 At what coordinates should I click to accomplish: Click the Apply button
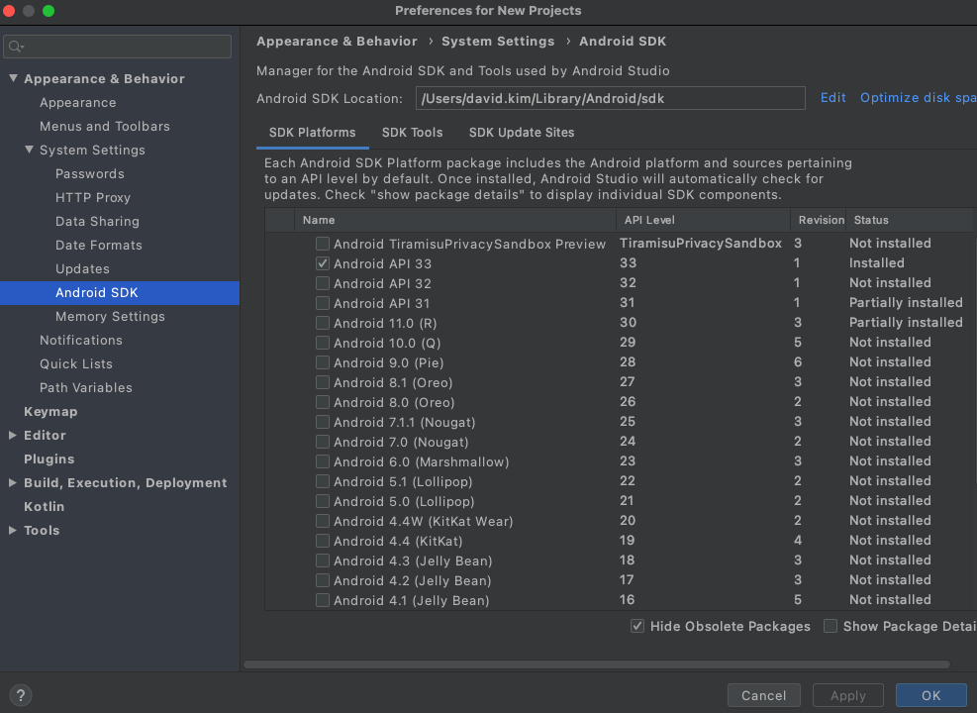coord(848,695)
